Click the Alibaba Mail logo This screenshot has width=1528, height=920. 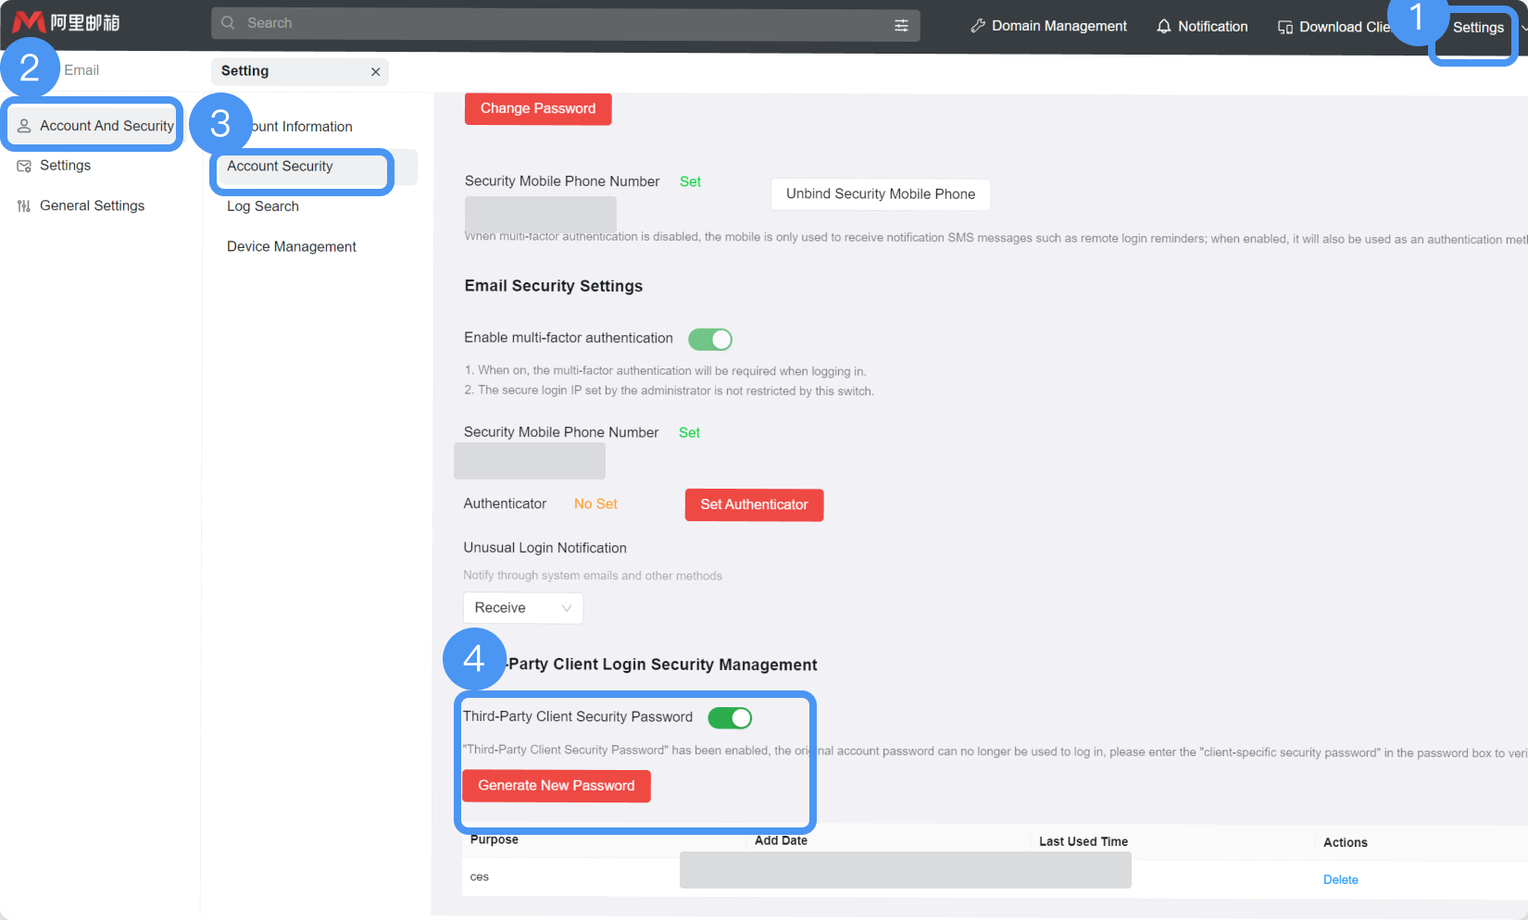[67, 22]
